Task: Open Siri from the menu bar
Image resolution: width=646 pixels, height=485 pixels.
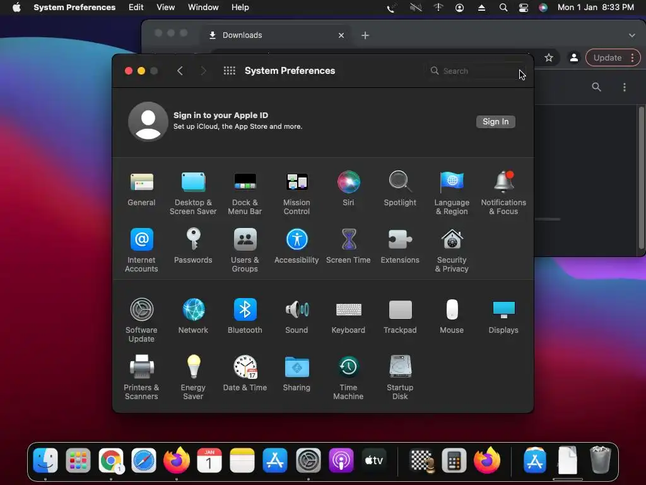Action: [543, 8]
